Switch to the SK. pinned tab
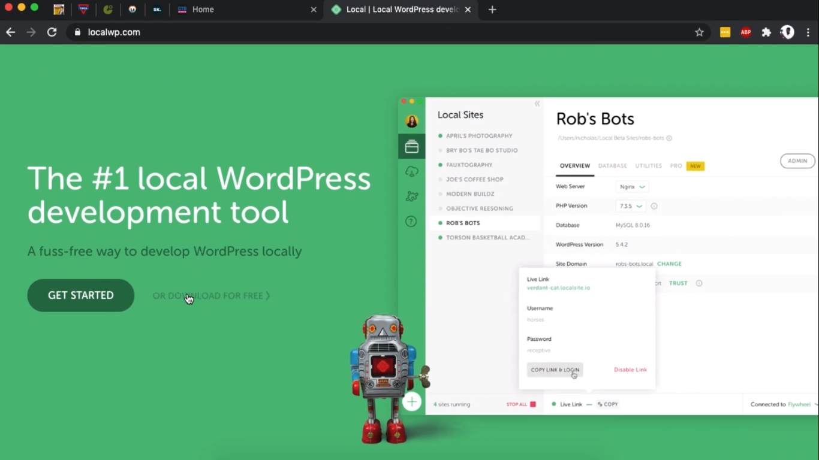 (156, 10)
